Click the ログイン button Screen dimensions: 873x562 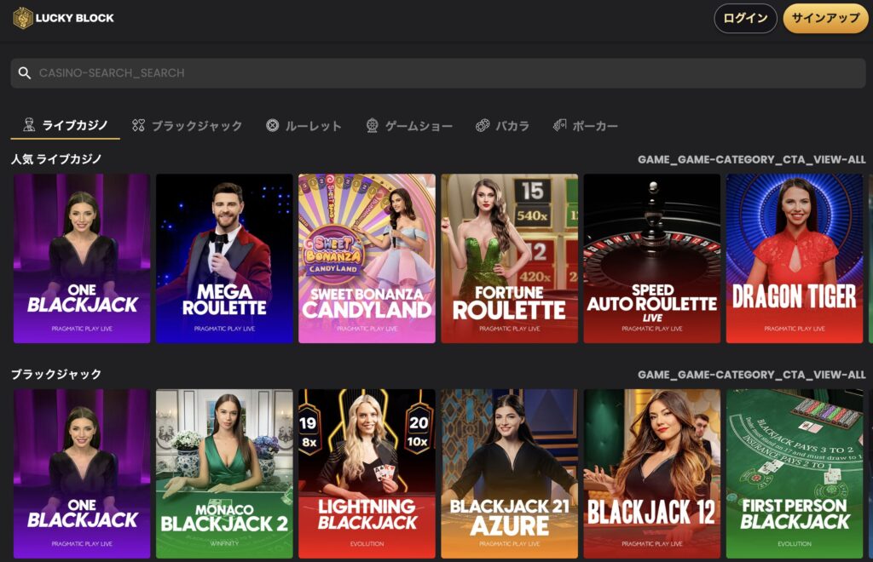pos(745,19)
